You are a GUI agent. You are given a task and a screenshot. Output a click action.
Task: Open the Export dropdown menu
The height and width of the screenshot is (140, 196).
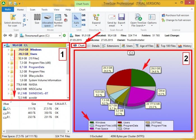[x=122, y=23]
